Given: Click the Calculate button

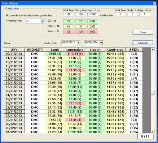Looking at the screenshot, I should pos(143,43).
